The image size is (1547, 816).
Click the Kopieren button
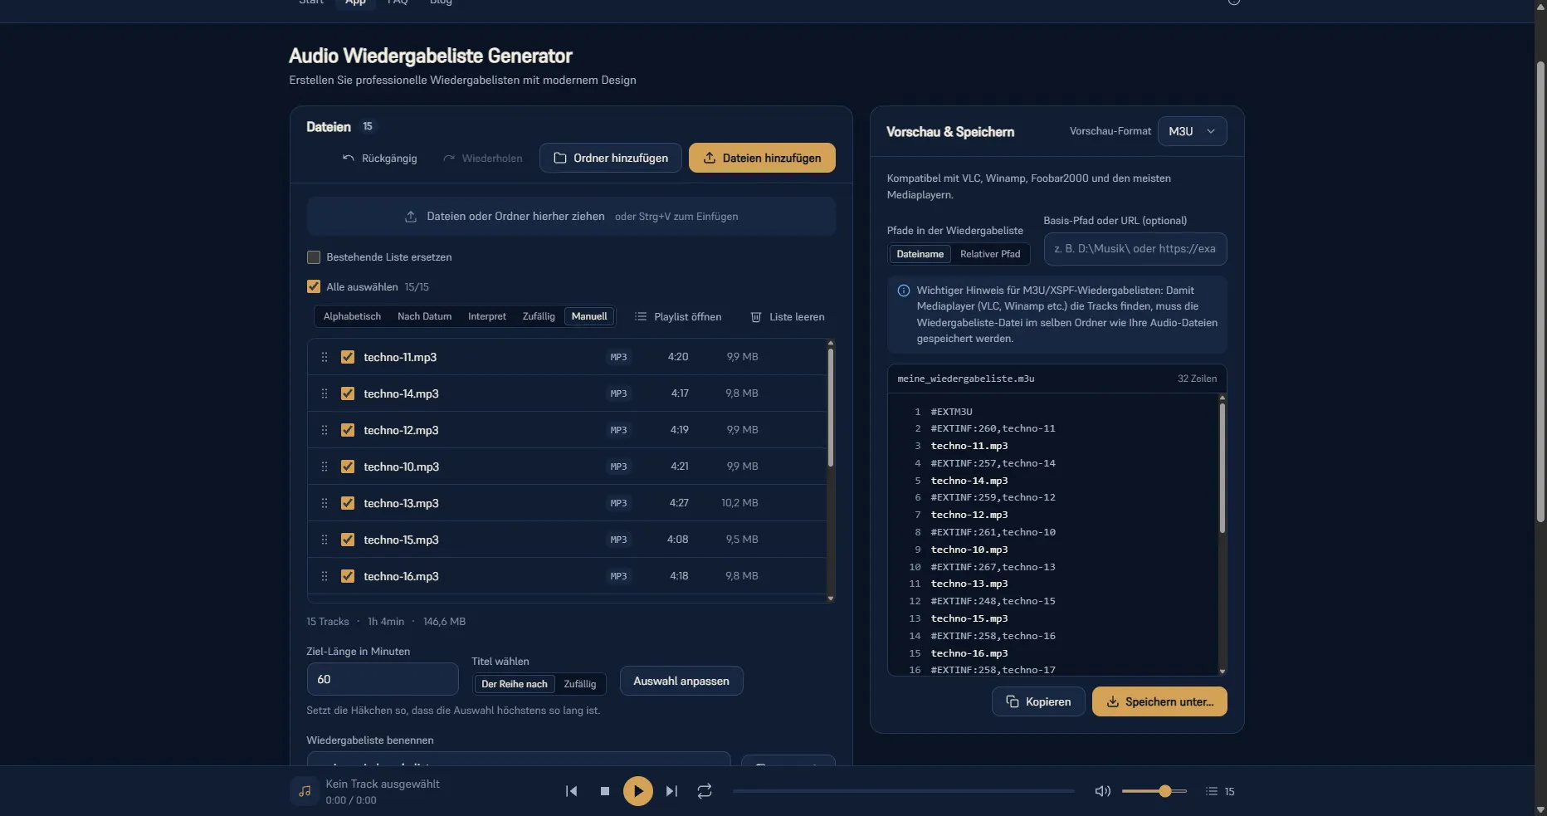click(1038, 701)
